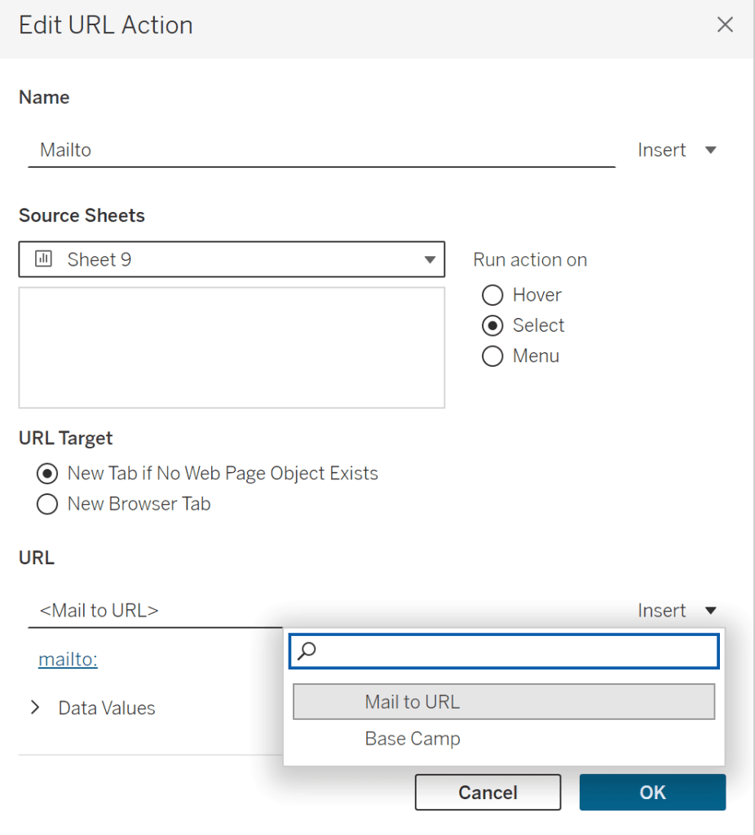755x835 pixels.
Task: Open the Sheet 9 source sheets dropdown
Action: tap(232, 259)
